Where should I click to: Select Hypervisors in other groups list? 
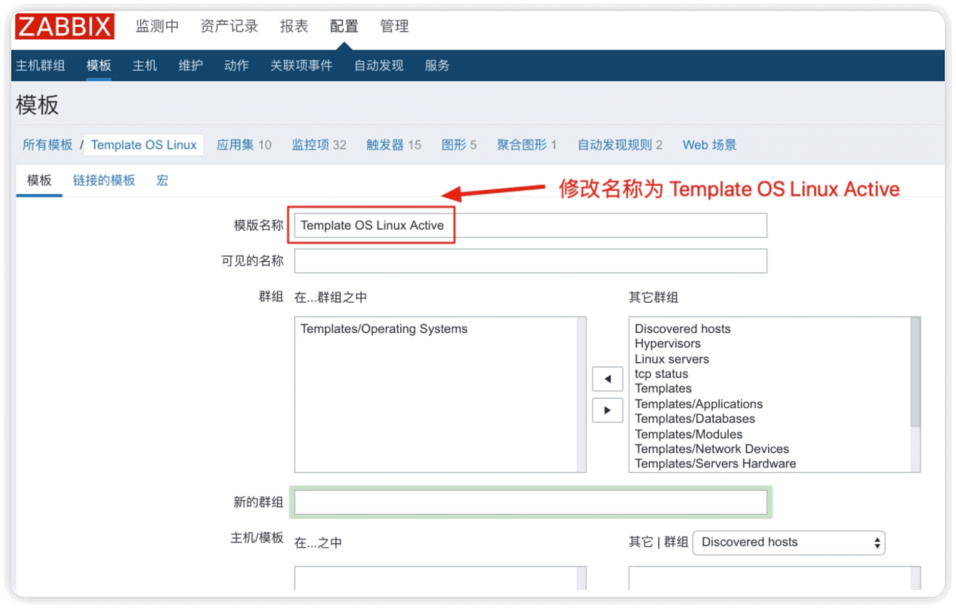tap(667, 343)
